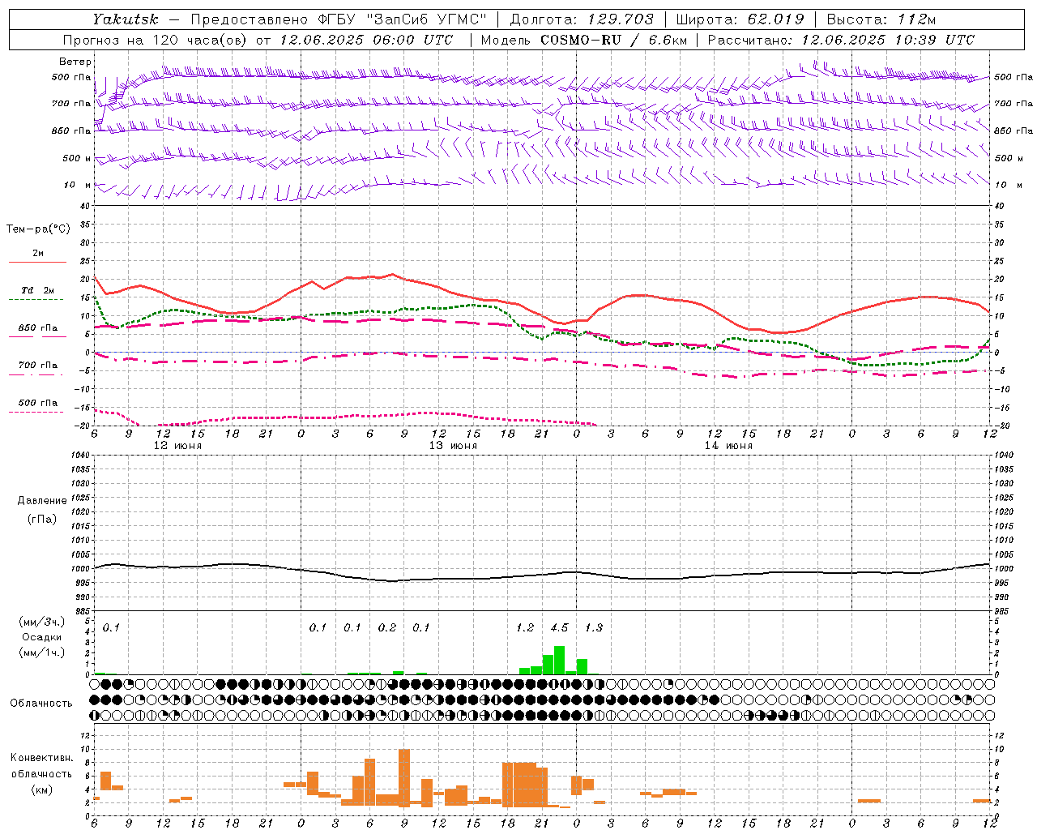Click the "Тем-ра(°C)" temperature panel label
The height and width of the screenshot is (830, 1037).
tap(38, 229)
